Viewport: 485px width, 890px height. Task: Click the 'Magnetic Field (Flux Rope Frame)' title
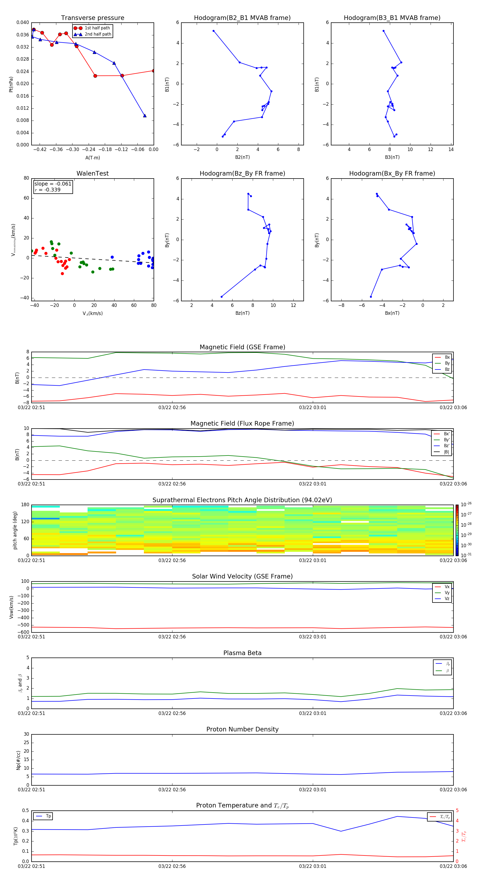coord(242,424)
